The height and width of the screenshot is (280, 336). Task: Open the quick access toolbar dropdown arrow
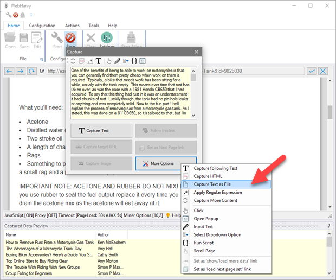31,15
